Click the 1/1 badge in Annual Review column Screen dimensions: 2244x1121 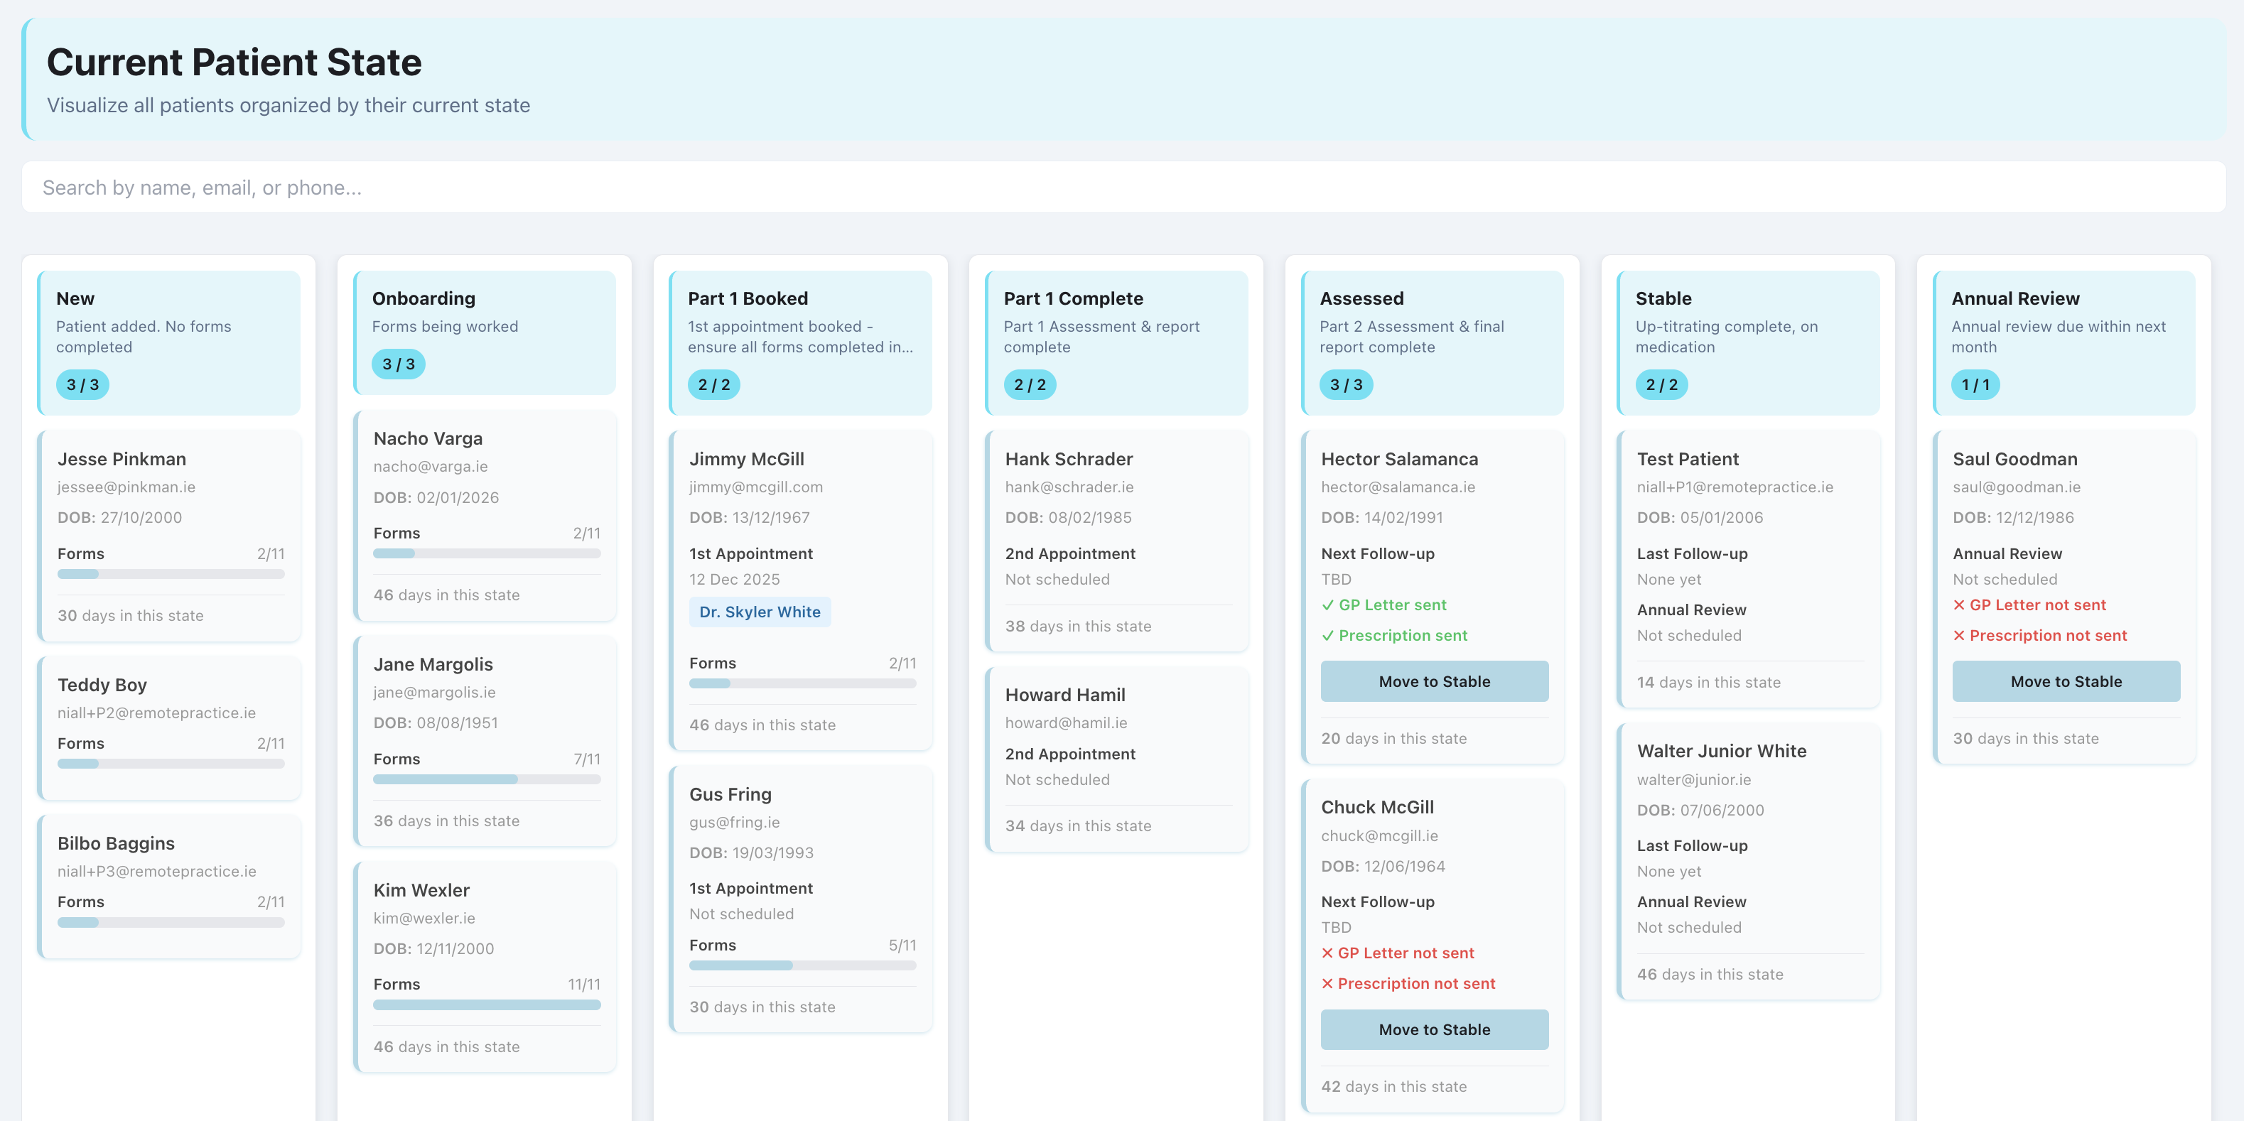(x=1975, y=384)
